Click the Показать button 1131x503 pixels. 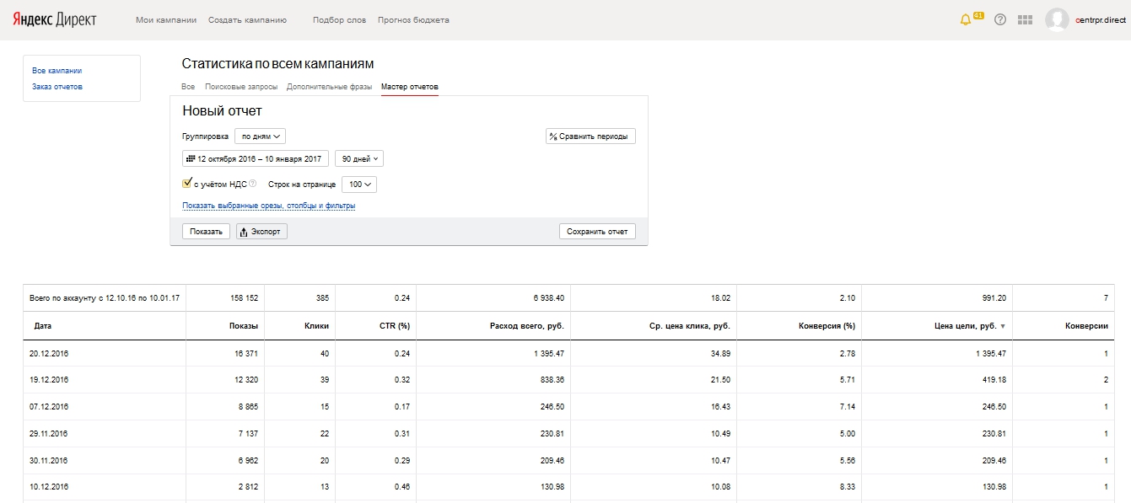(206, 231)
